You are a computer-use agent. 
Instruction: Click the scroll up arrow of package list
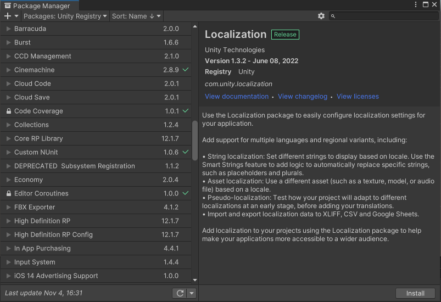click(195, 26)
